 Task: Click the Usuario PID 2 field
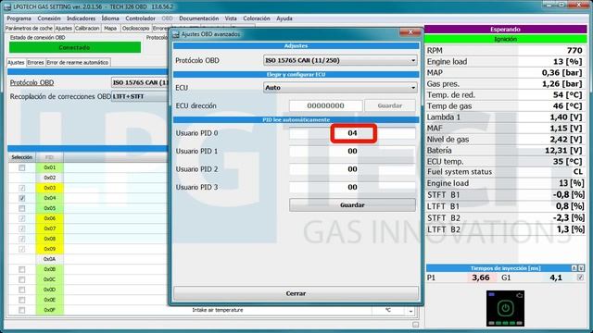[x=352, y=169]
